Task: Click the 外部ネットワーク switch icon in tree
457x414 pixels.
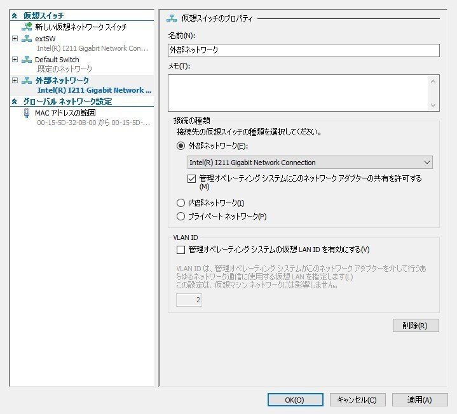Action: 27,81
